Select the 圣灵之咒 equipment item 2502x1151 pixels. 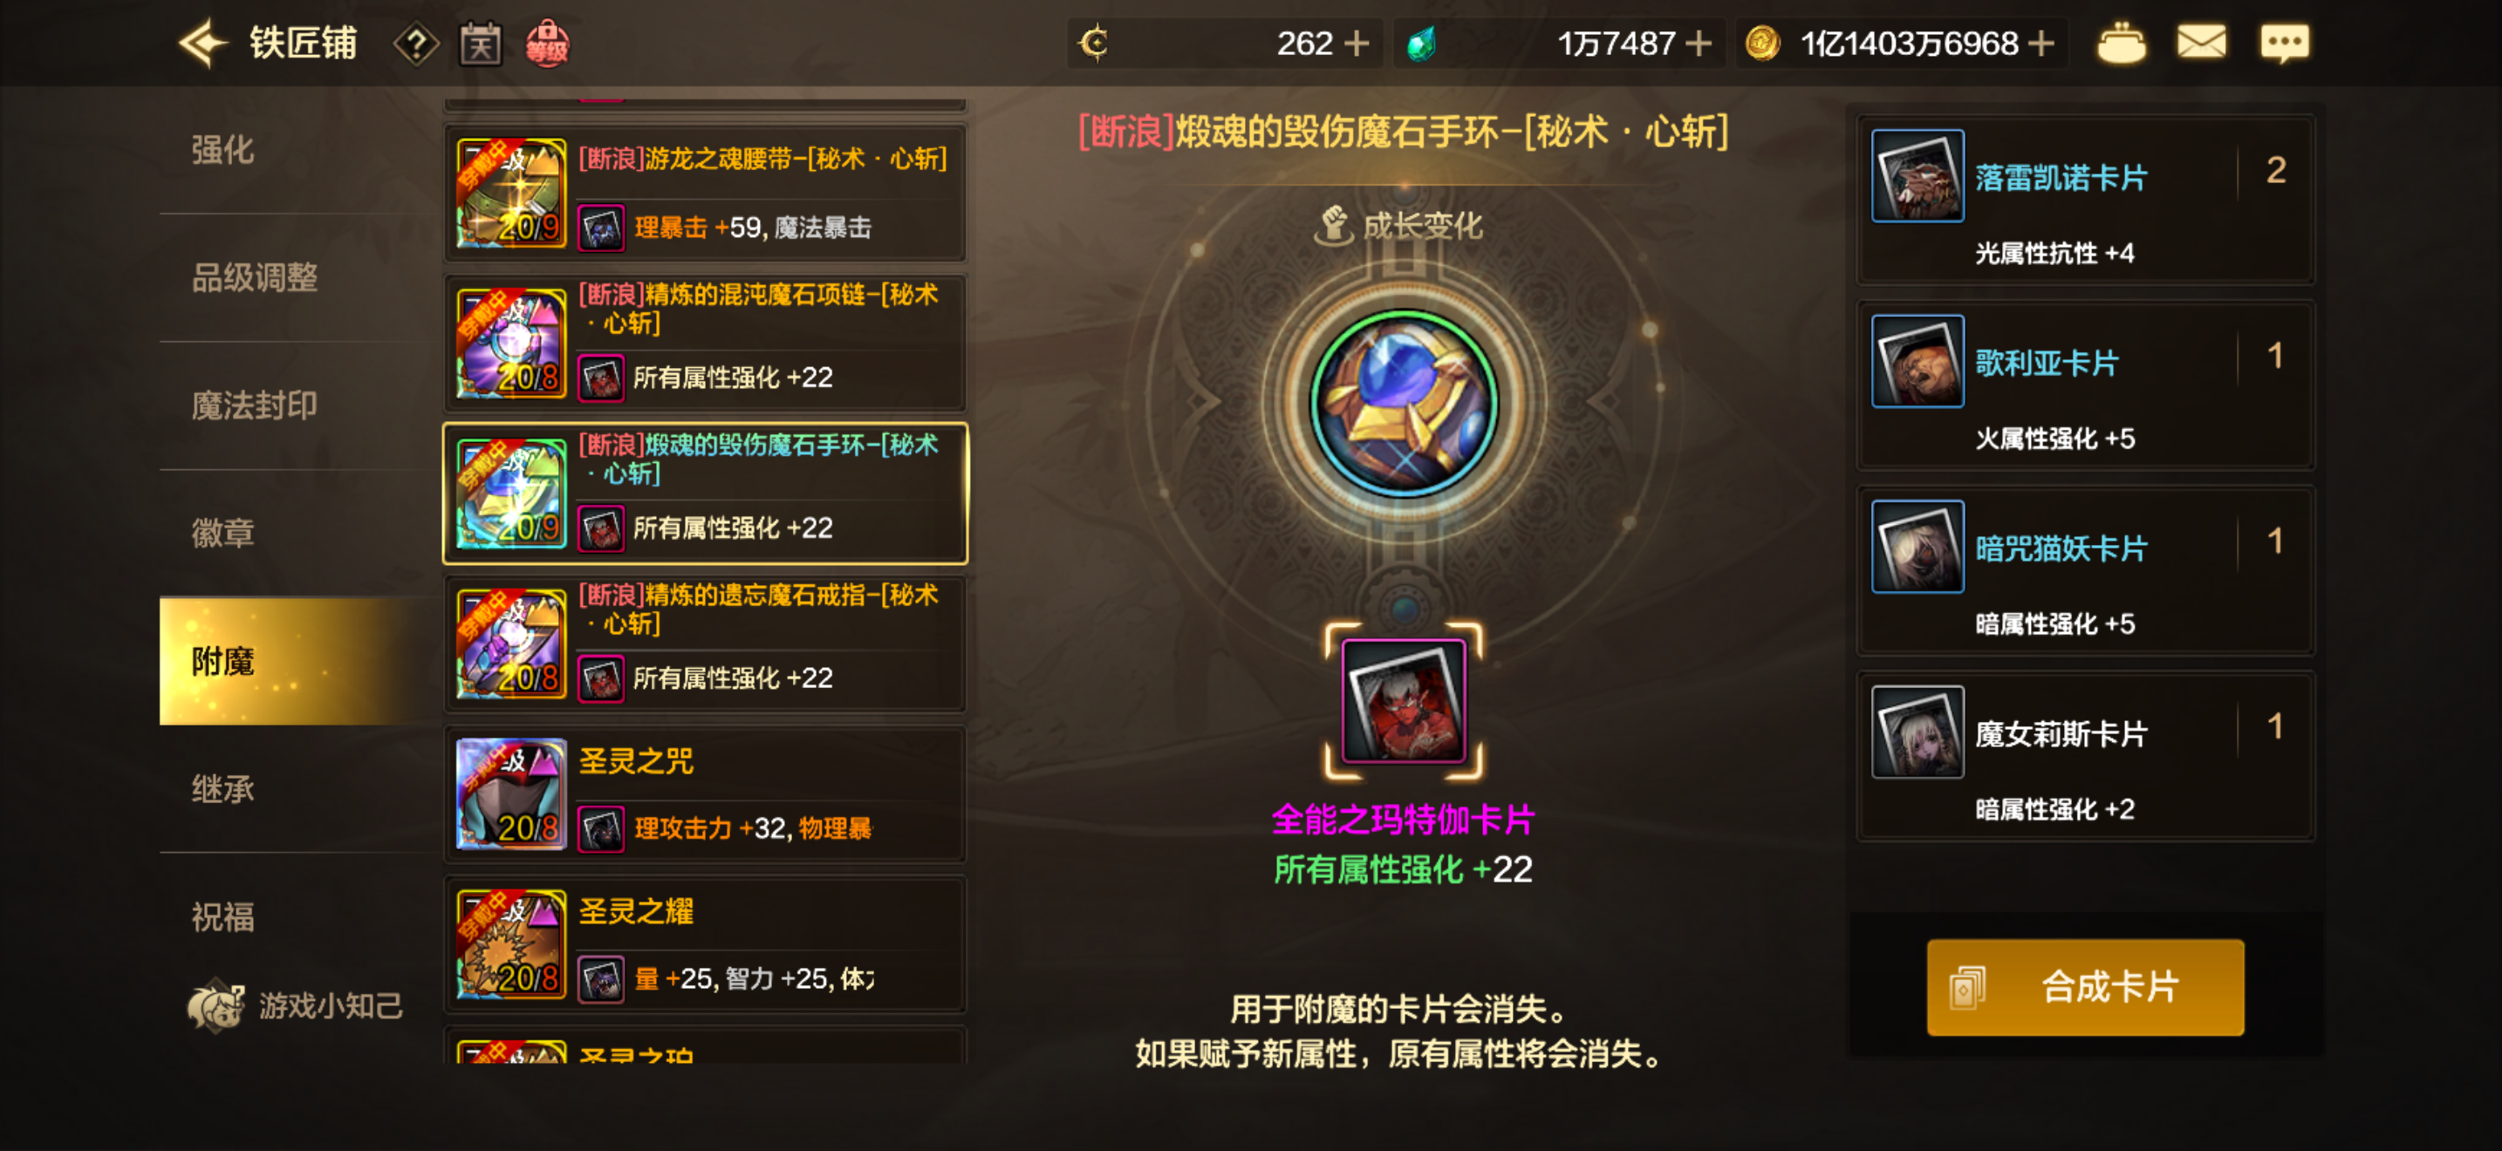point(705,793)
